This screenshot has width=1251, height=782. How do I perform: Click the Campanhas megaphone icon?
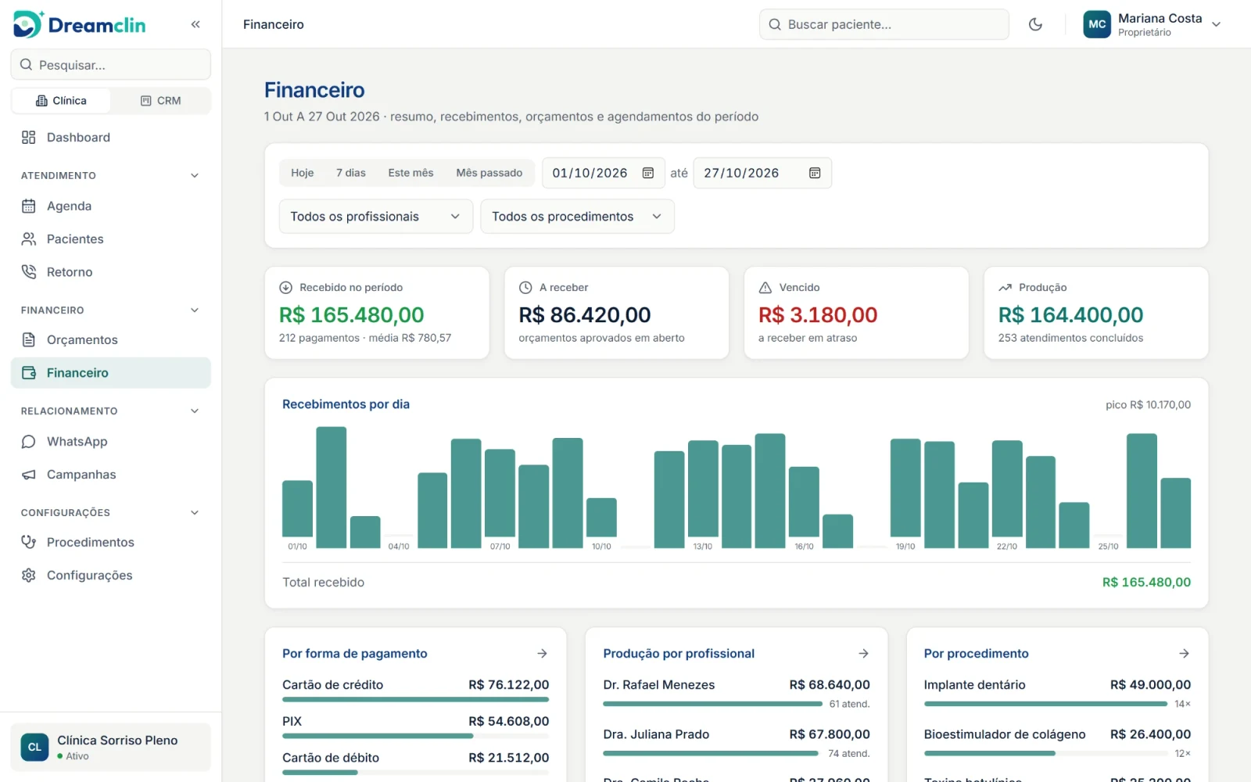pyautogui.click(x=29, y=474)
